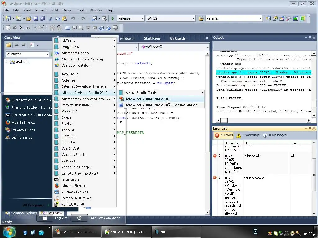318x238 pixels.
Task: Select error 2 hWnd undeclared identifier row
Action: point(263,164)
